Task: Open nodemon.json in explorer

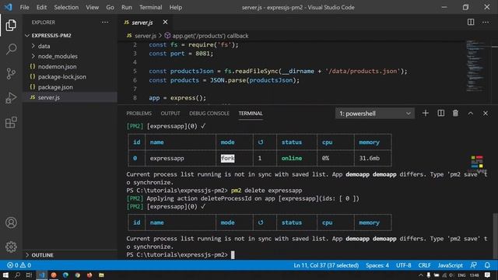Action: pyautogui.click(x=70, y=67)
